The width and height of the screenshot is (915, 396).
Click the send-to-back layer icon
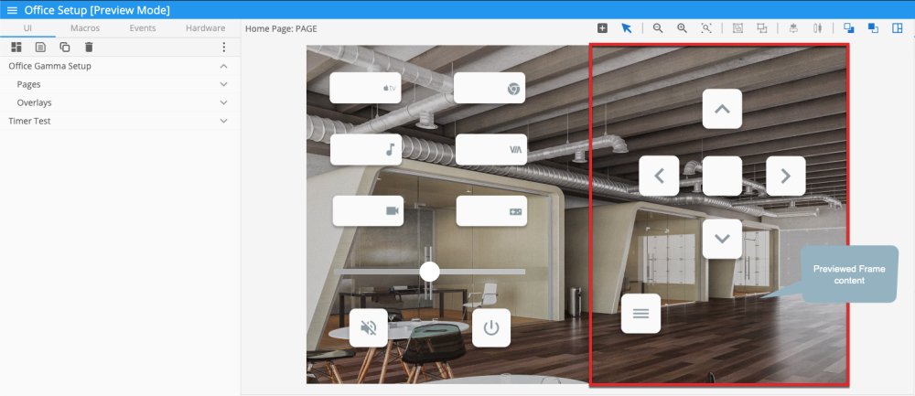pos(873,28)
